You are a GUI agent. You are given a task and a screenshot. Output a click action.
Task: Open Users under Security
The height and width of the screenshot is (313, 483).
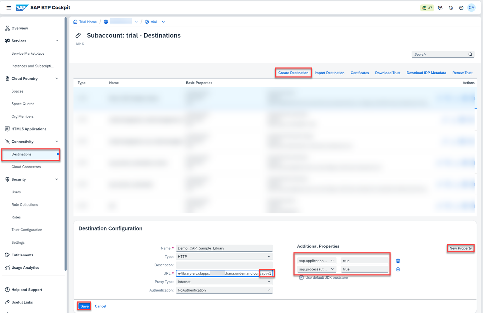coord(16,192)
